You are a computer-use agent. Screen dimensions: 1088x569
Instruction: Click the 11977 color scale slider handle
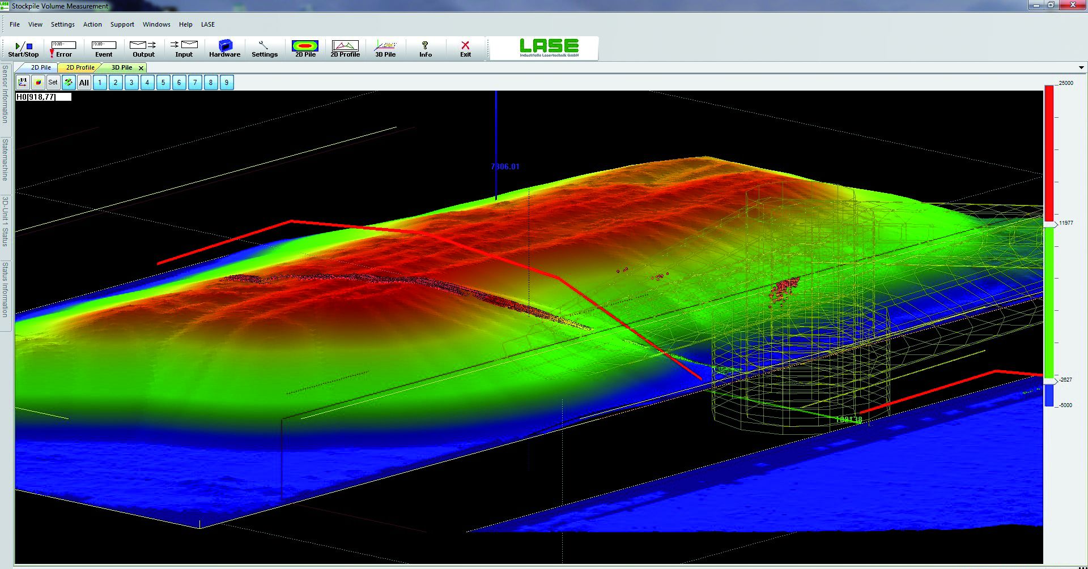(1049, 224)
